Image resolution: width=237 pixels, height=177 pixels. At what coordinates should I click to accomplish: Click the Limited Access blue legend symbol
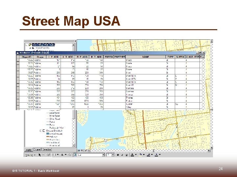(47, 134)
